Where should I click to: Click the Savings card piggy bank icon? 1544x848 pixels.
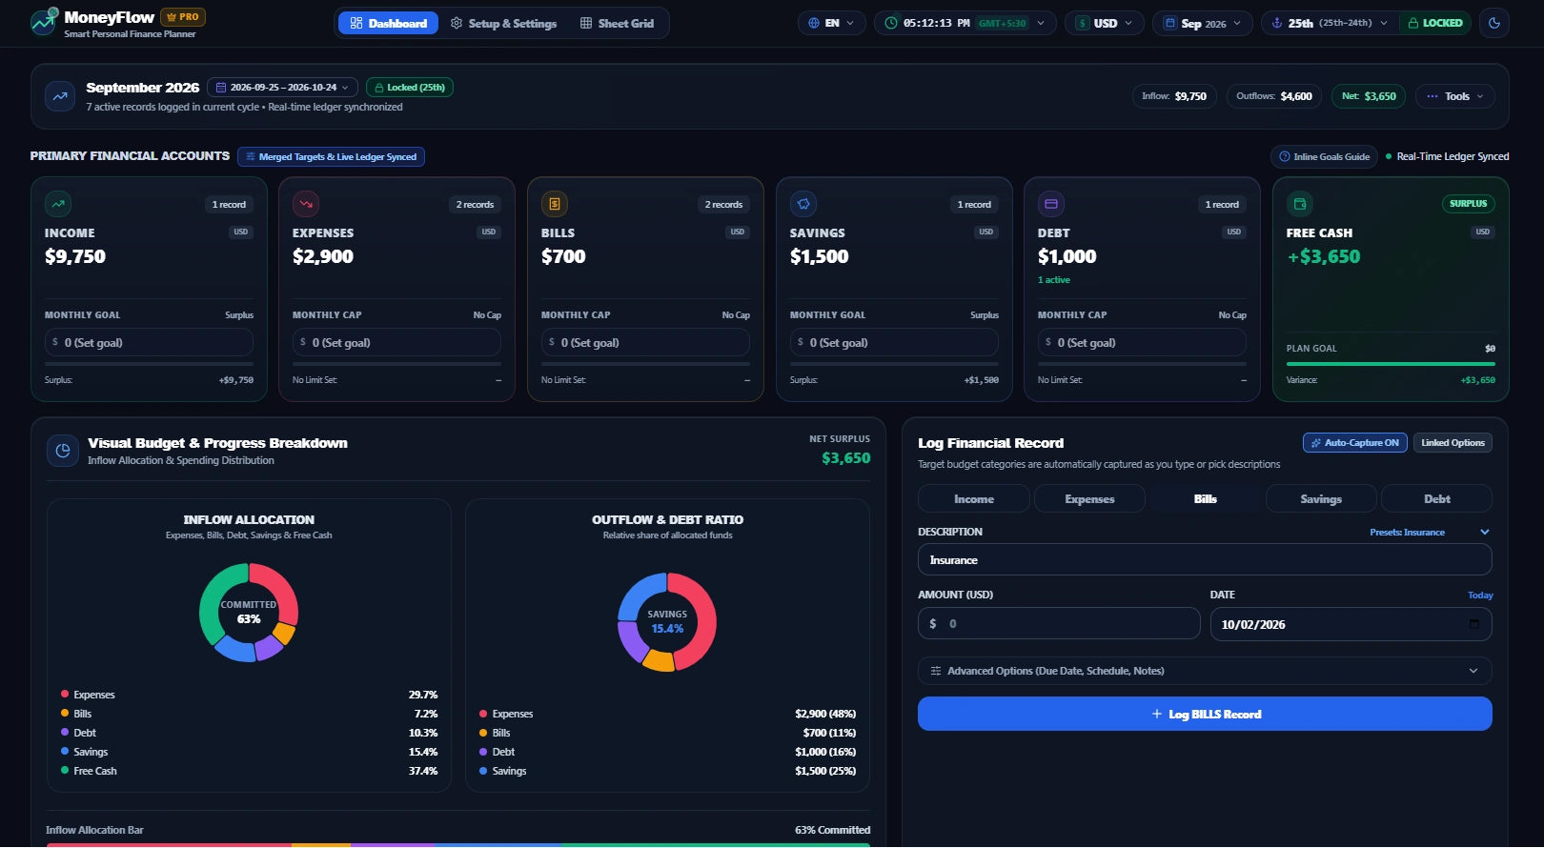803,204
